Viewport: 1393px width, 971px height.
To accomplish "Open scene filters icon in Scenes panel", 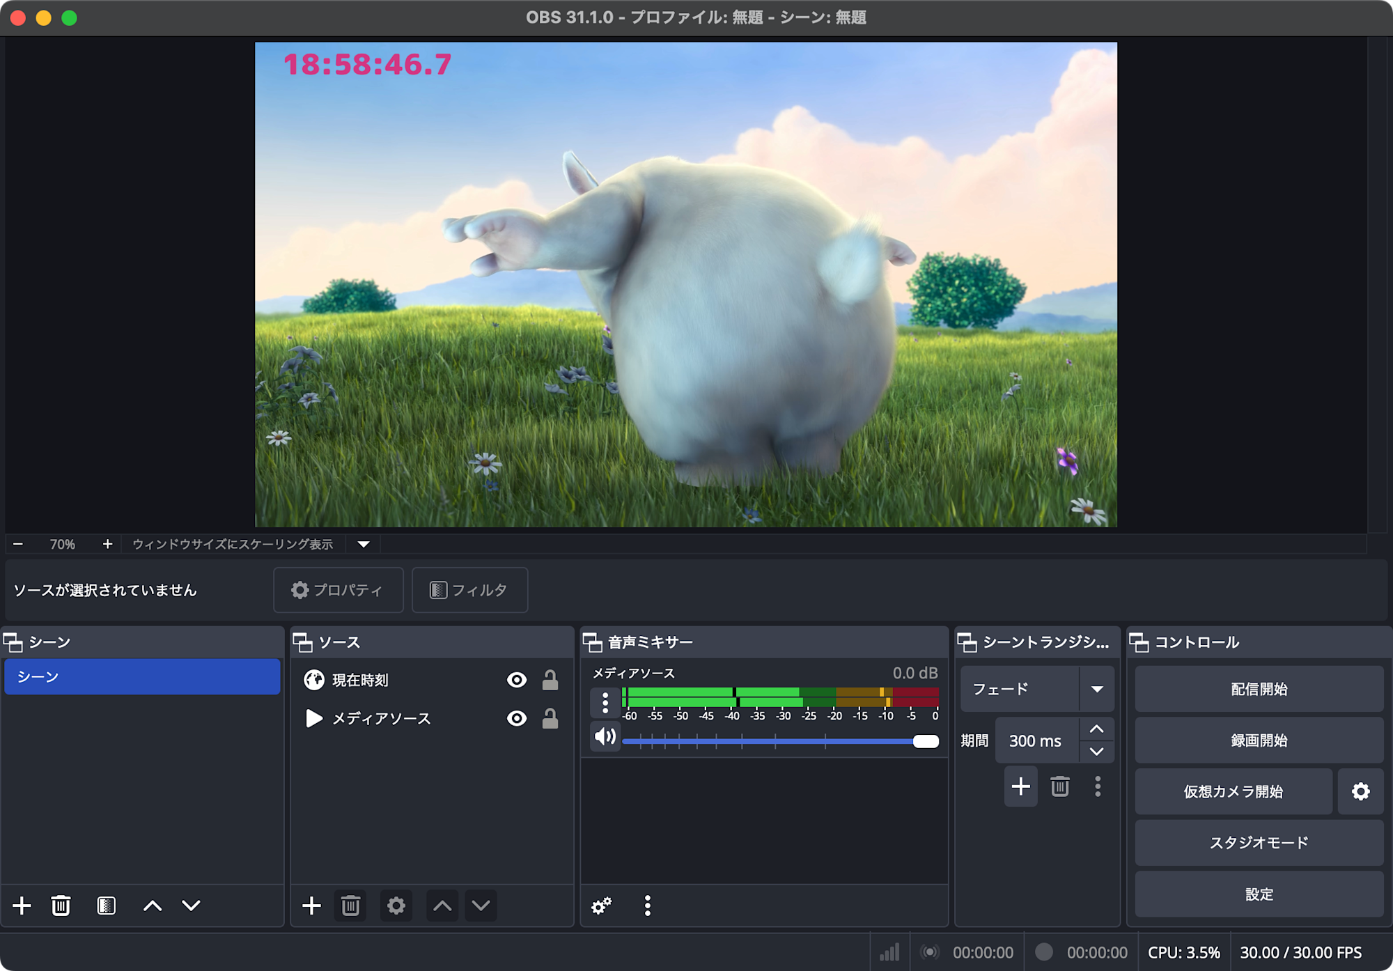I will 106,906.
